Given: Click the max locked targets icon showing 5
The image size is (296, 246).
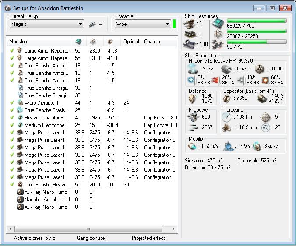Looking at the screenshot, I should click(x=265, y=117).
